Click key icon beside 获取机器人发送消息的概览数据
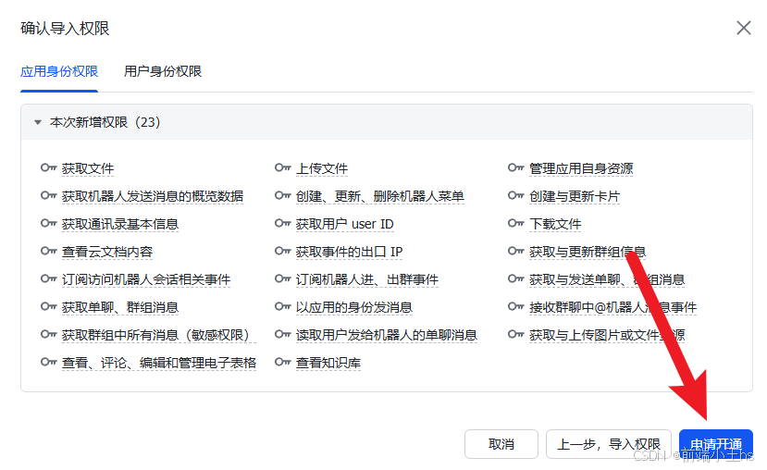 [48, 195]
